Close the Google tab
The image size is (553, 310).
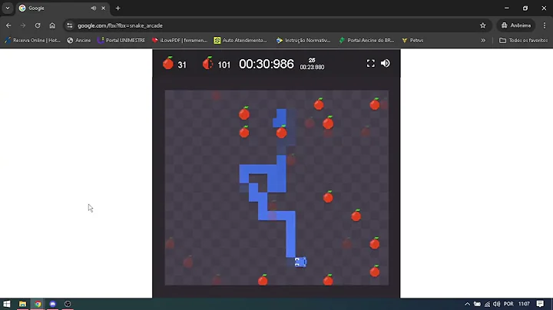pyautogui.click(x=104, y=8)
